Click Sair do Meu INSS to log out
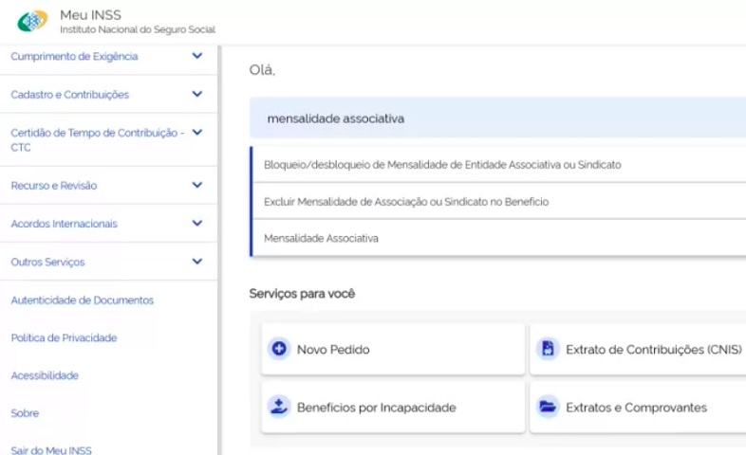The height and width of the screenshot is (455, 746). click(51, 450)
